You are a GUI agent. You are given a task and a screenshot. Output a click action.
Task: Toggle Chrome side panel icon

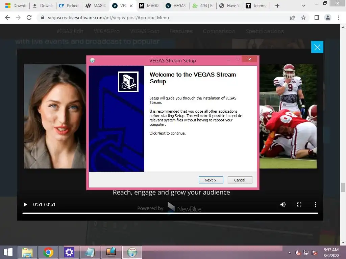click(x=317, y=18)
